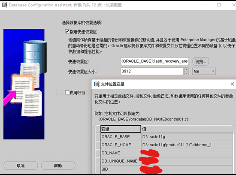
Task: Click the 变量 column header
Action: pos(121,129)
